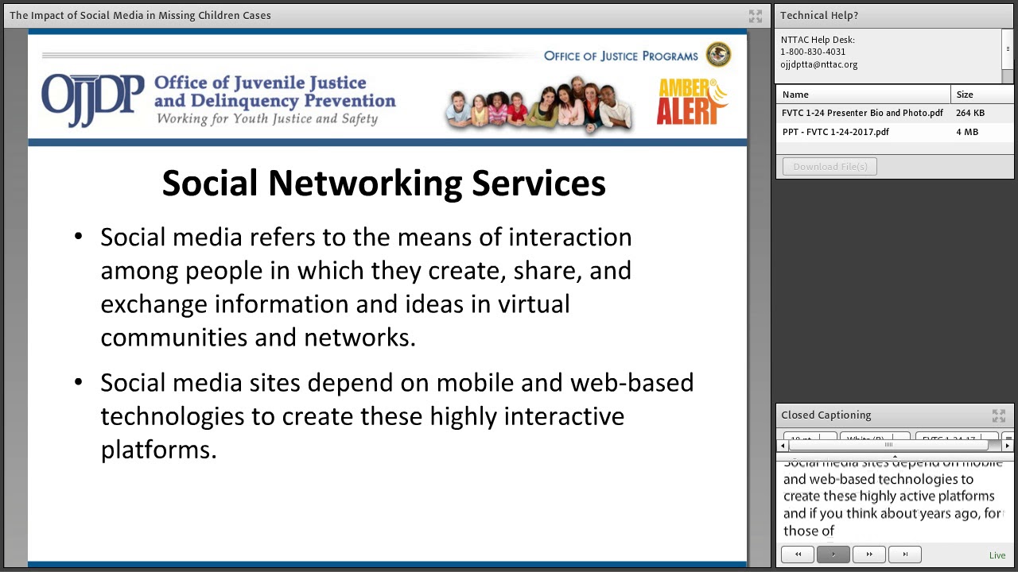Click the AMBER Alert logo
Image resolution: width=1018 pixels, height=572 pixels.
click(691, 102)
